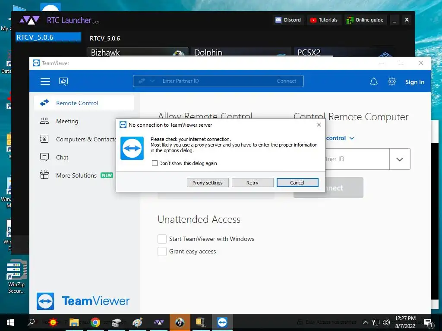Open Google Chrome from the taskbar

95,322
